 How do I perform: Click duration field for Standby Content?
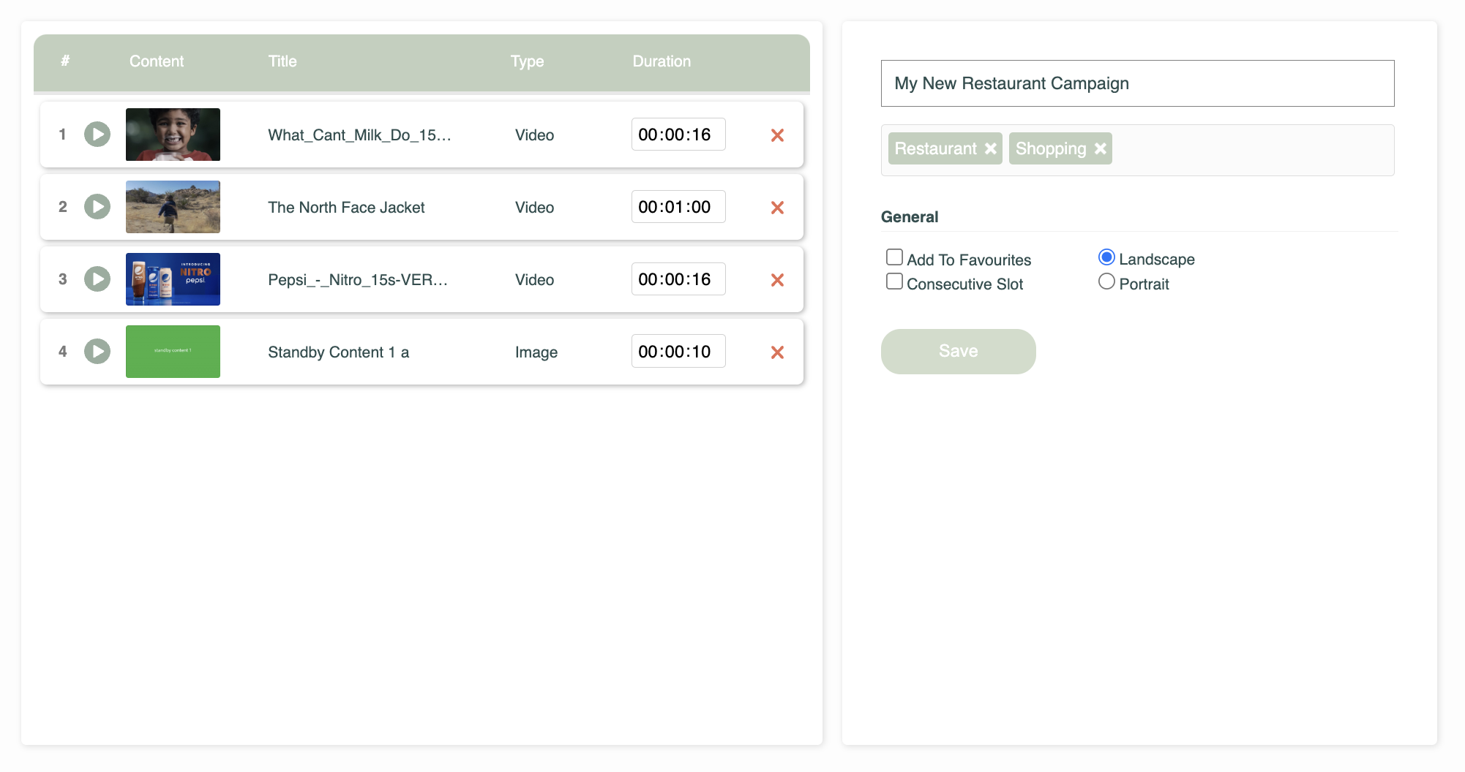tap(678, 352)
